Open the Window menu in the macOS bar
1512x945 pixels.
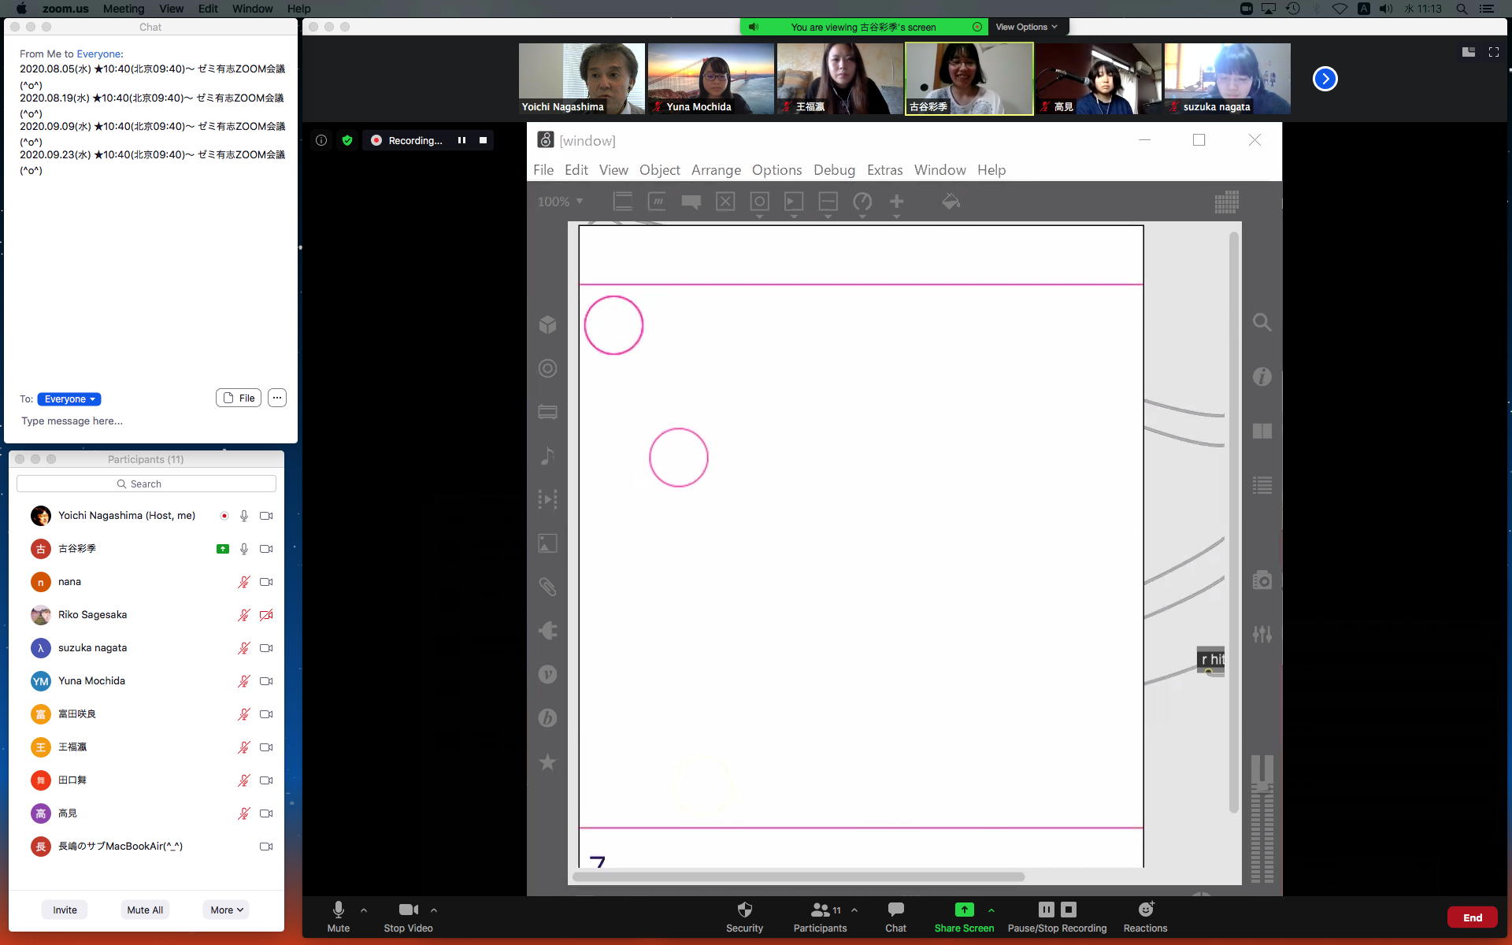(252, 9)
